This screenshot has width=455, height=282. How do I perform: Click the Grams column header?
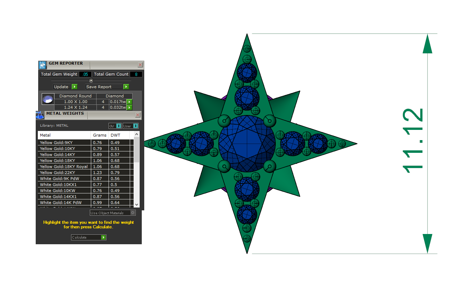point(99,135)
